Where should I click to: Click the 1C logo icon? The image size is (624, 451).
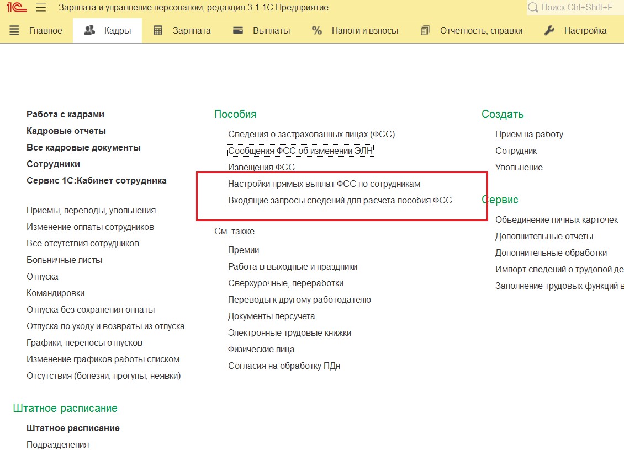click(x=17, y=7)
